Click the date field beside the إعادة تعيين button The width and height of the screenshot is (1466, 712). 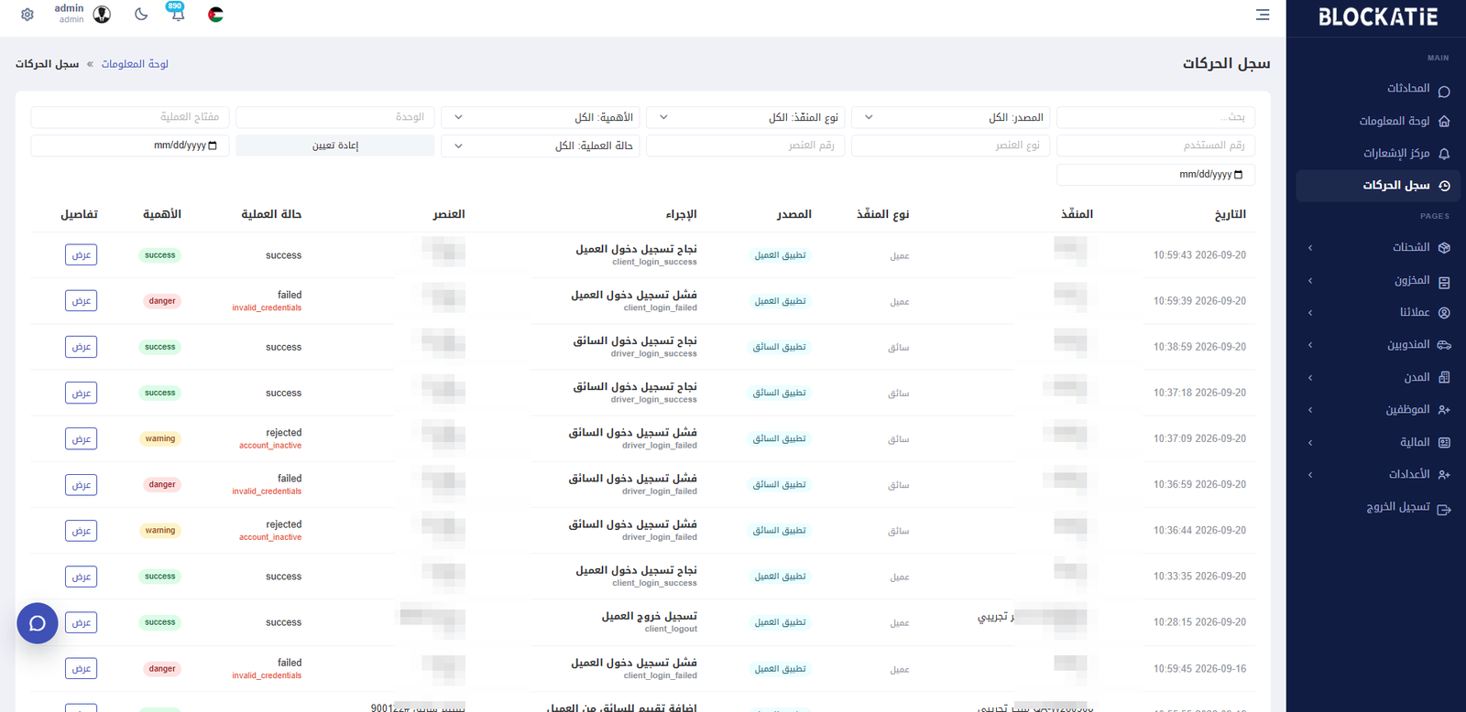click(x=129, y=146)
